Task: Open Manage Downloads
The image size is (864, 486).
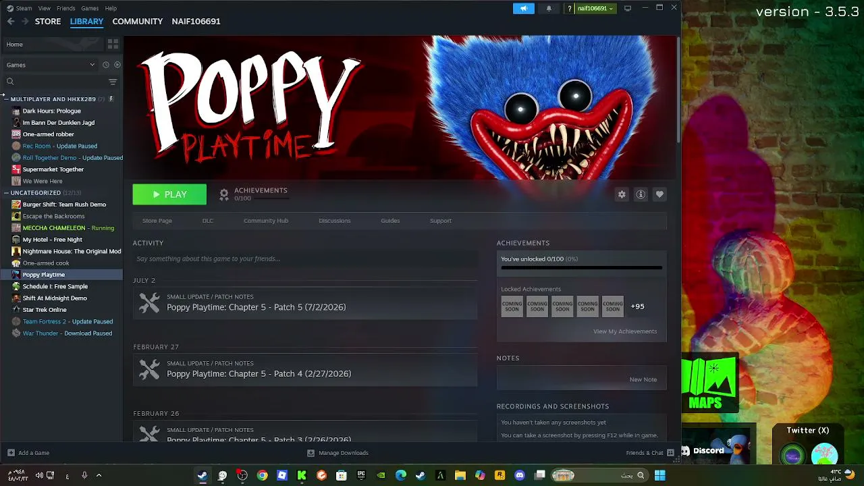Action: pyautogui.click(x=337, y=453)
